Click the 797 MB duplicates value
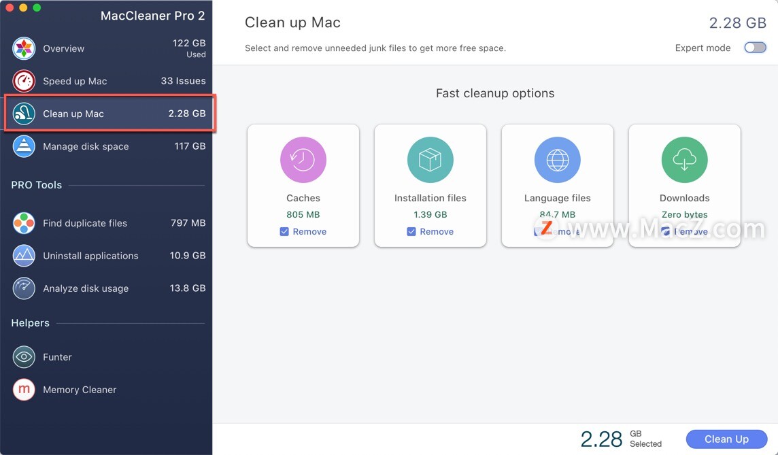Viewport: 778px width, 455px height. 188,223
